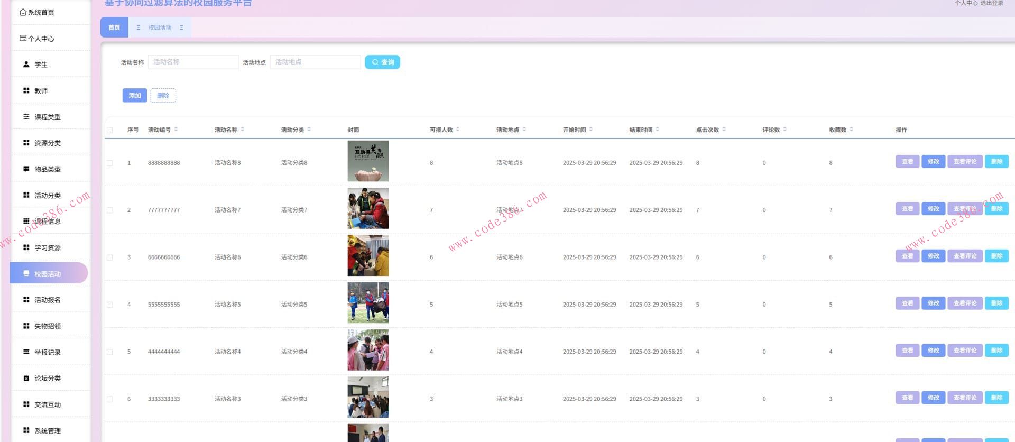1015x442 pixels.
Task: Click the 物品类型 chat bubble icon
Action: point(26,169)
